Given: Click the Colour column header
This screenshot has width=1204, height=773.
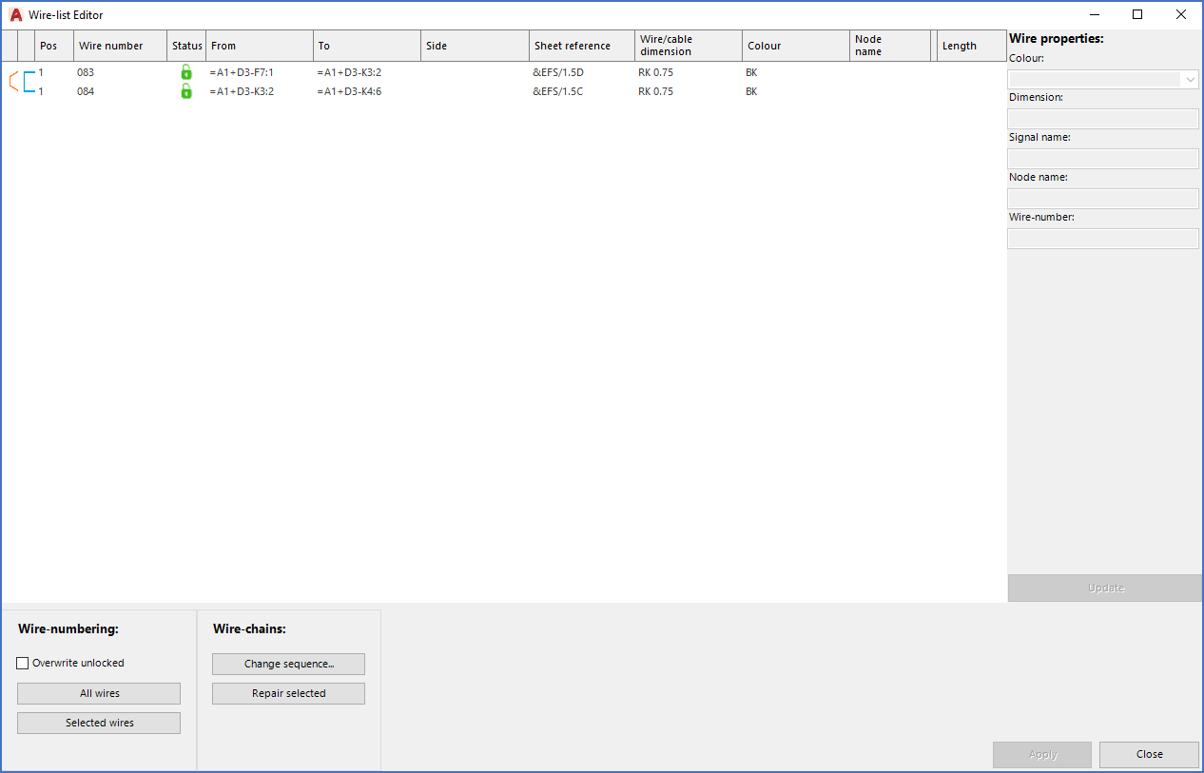Looking at the screenshot, I should tap(796, 46).
